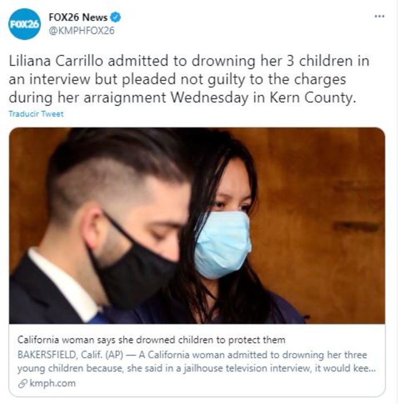Image resolution: width=400 pixels, height=404 pixels.
Task: Visit the @KMPHFOX26 handle
Action: click(x=82, y=31)
